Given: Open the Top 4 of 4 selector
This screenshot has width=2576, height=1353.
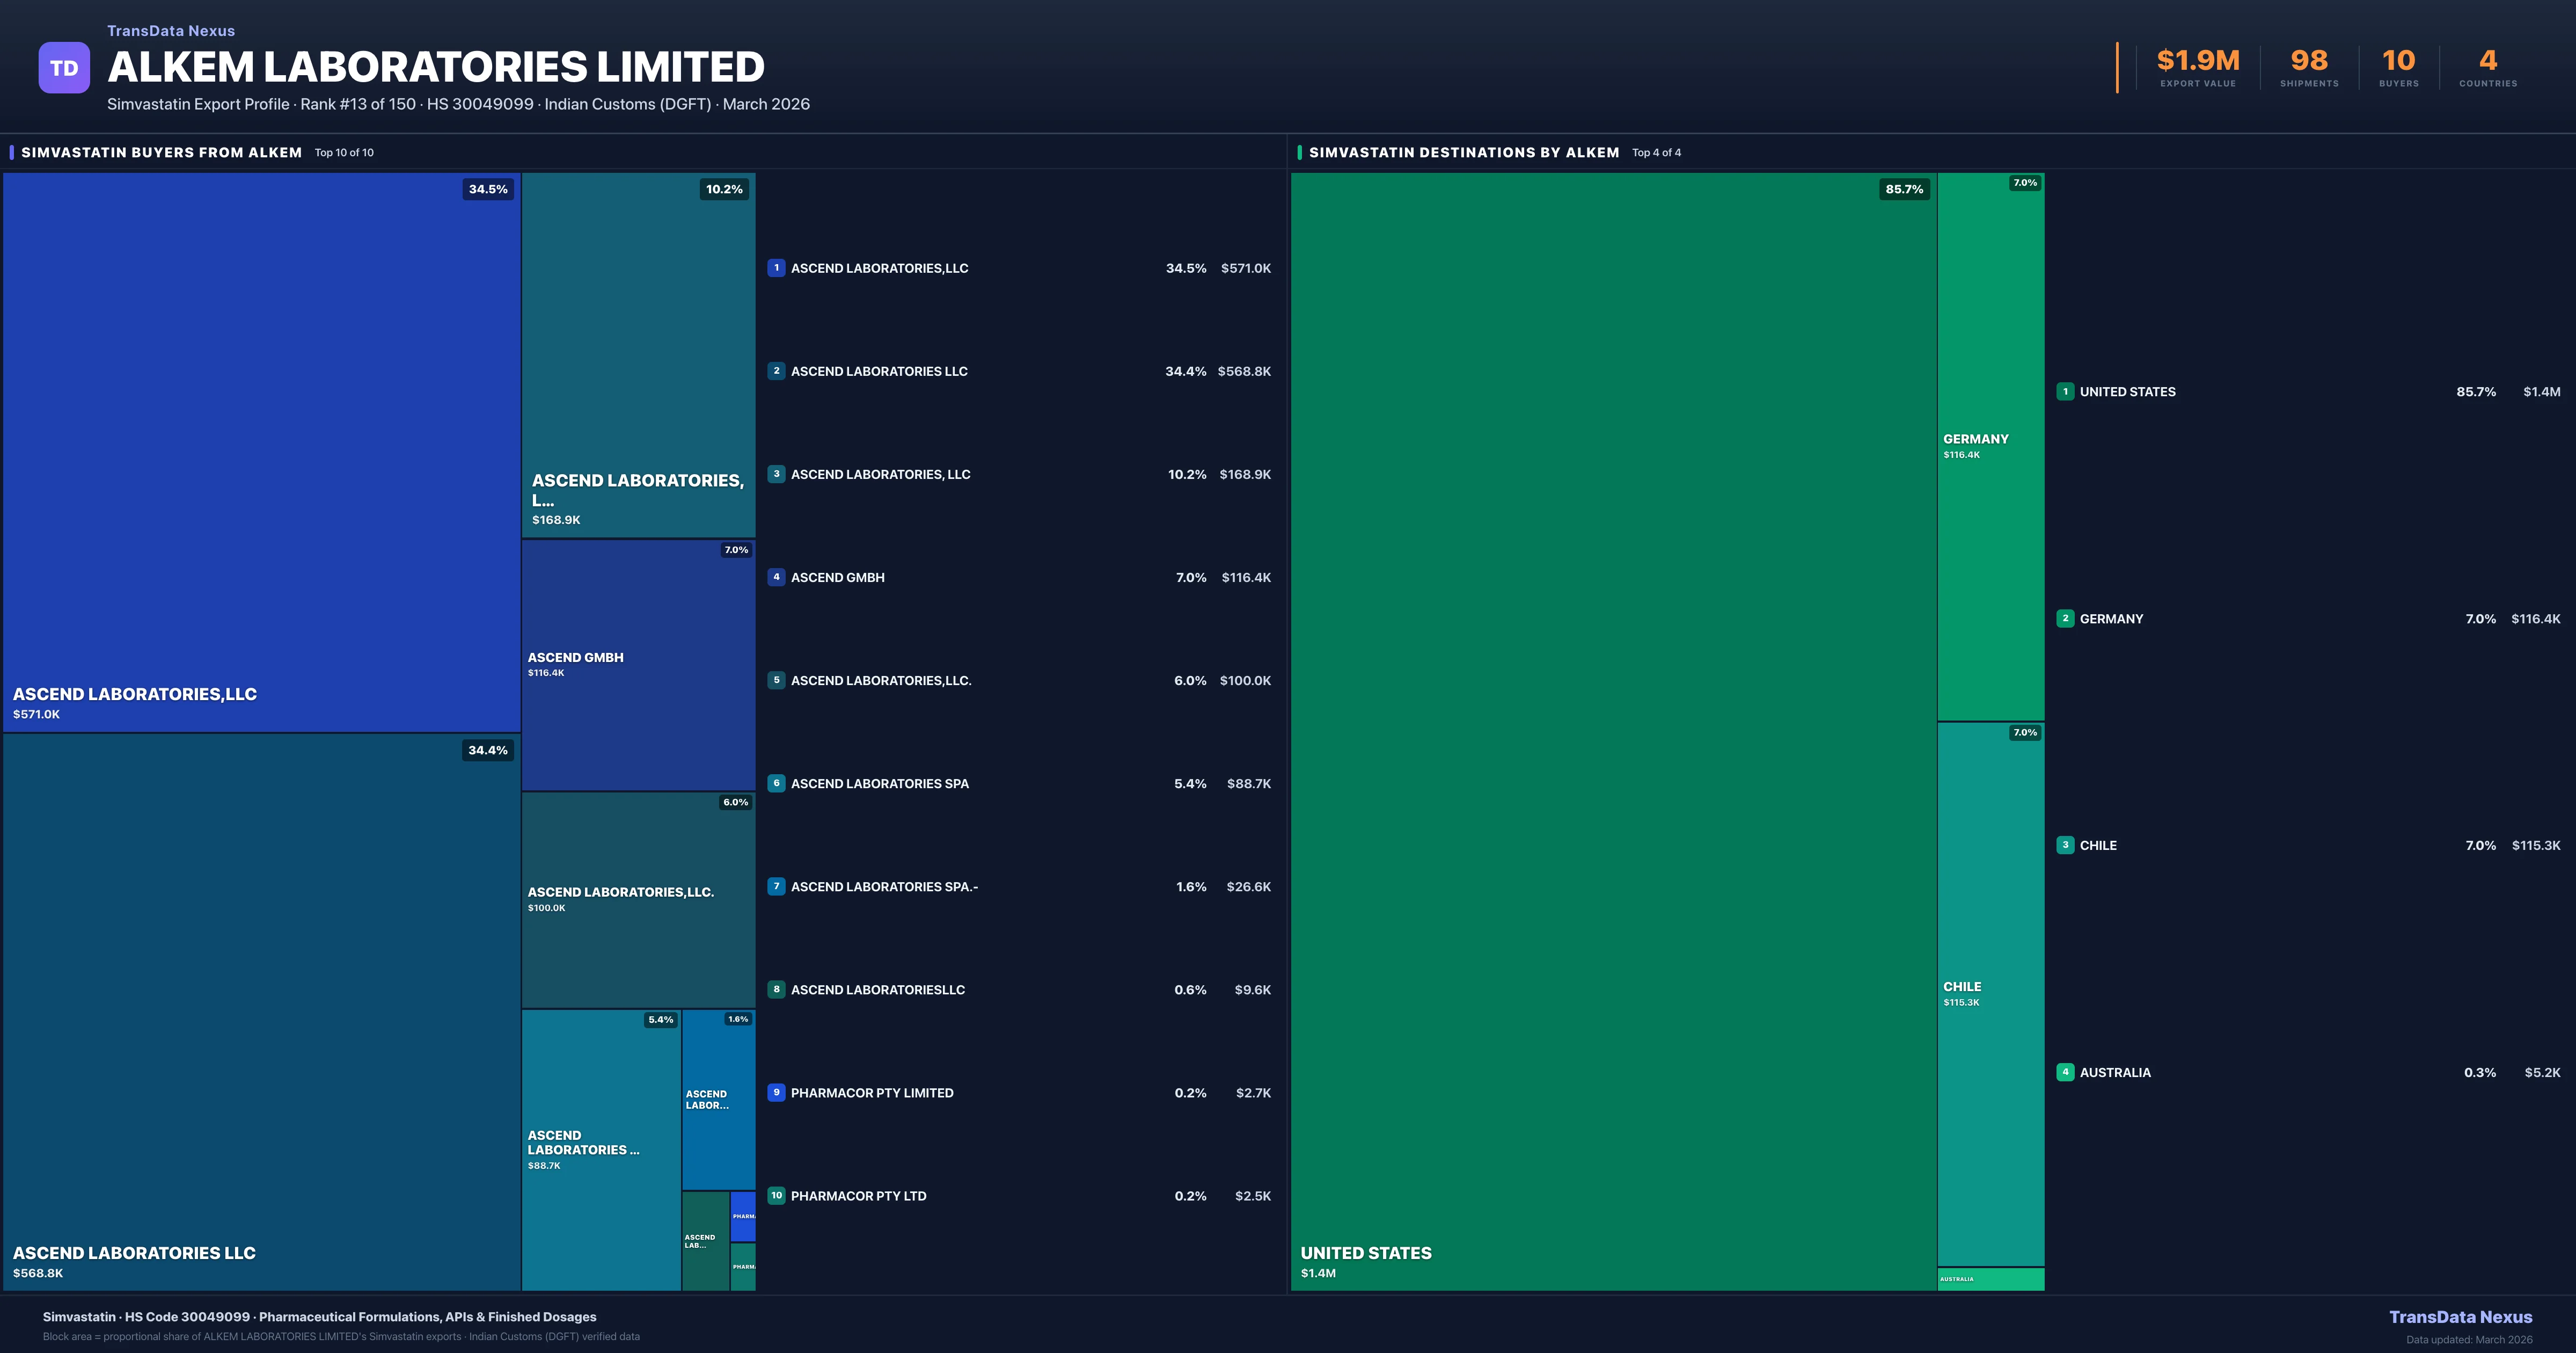Looking at the screenshot, I should pyautogui.click(x=1656, y=152).
